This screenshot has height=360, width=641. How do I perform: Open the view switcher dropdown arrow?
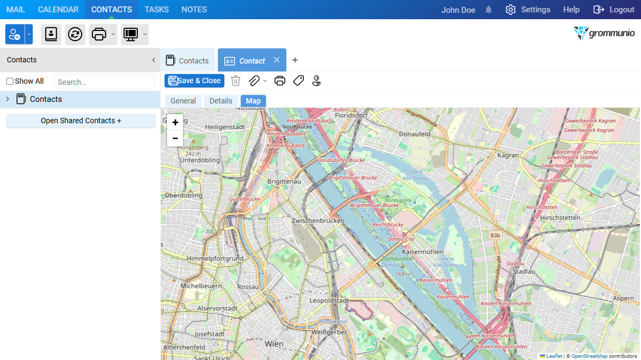[145, 34]
